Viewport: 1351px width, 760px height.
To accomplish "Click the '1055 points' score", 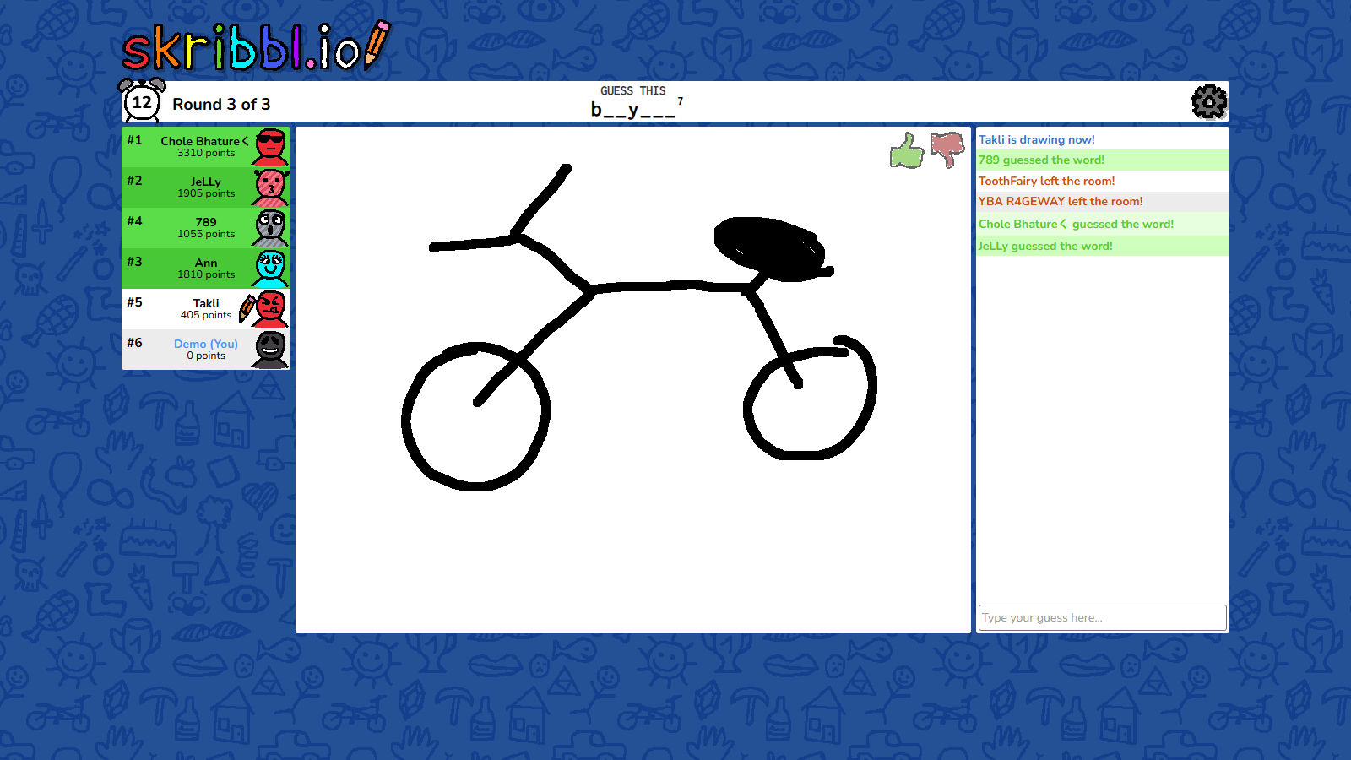I will [206, 234].
